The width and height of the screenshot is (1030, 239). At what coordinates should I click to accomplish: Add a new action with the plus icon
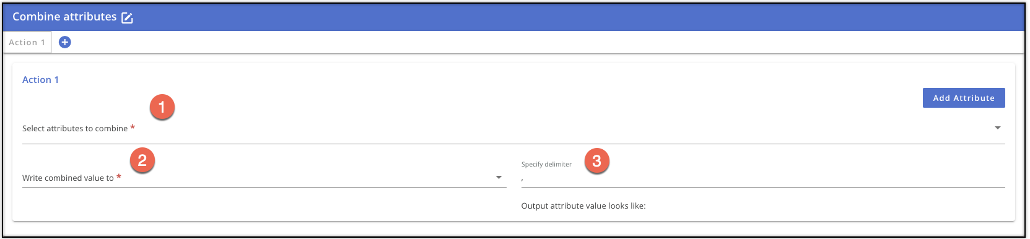click(64, 42)
